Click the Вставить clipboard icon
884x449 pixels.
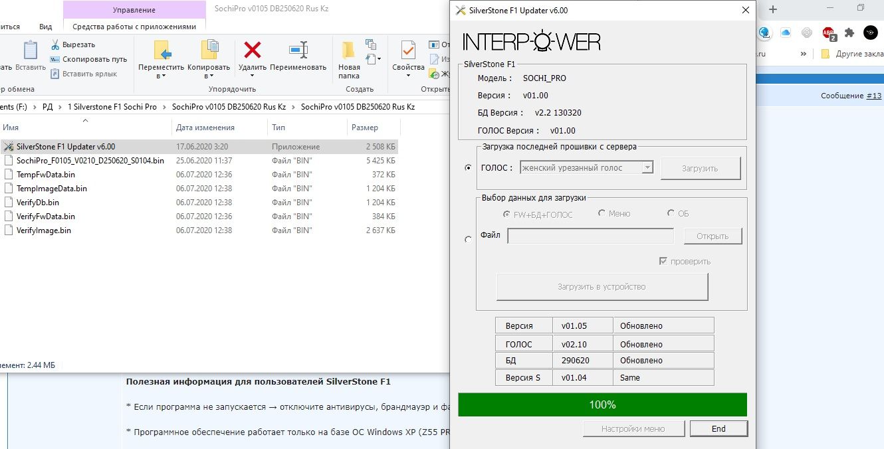point(31,50)
